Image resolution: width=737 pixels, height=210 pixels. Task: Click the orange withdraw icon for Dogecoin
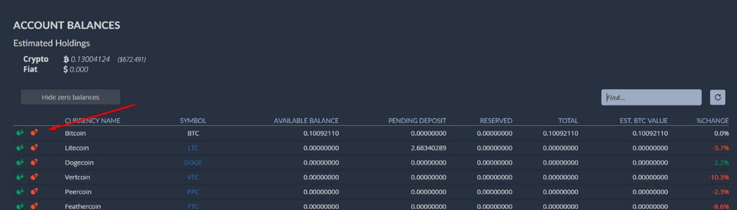click(x=34, y=163)
